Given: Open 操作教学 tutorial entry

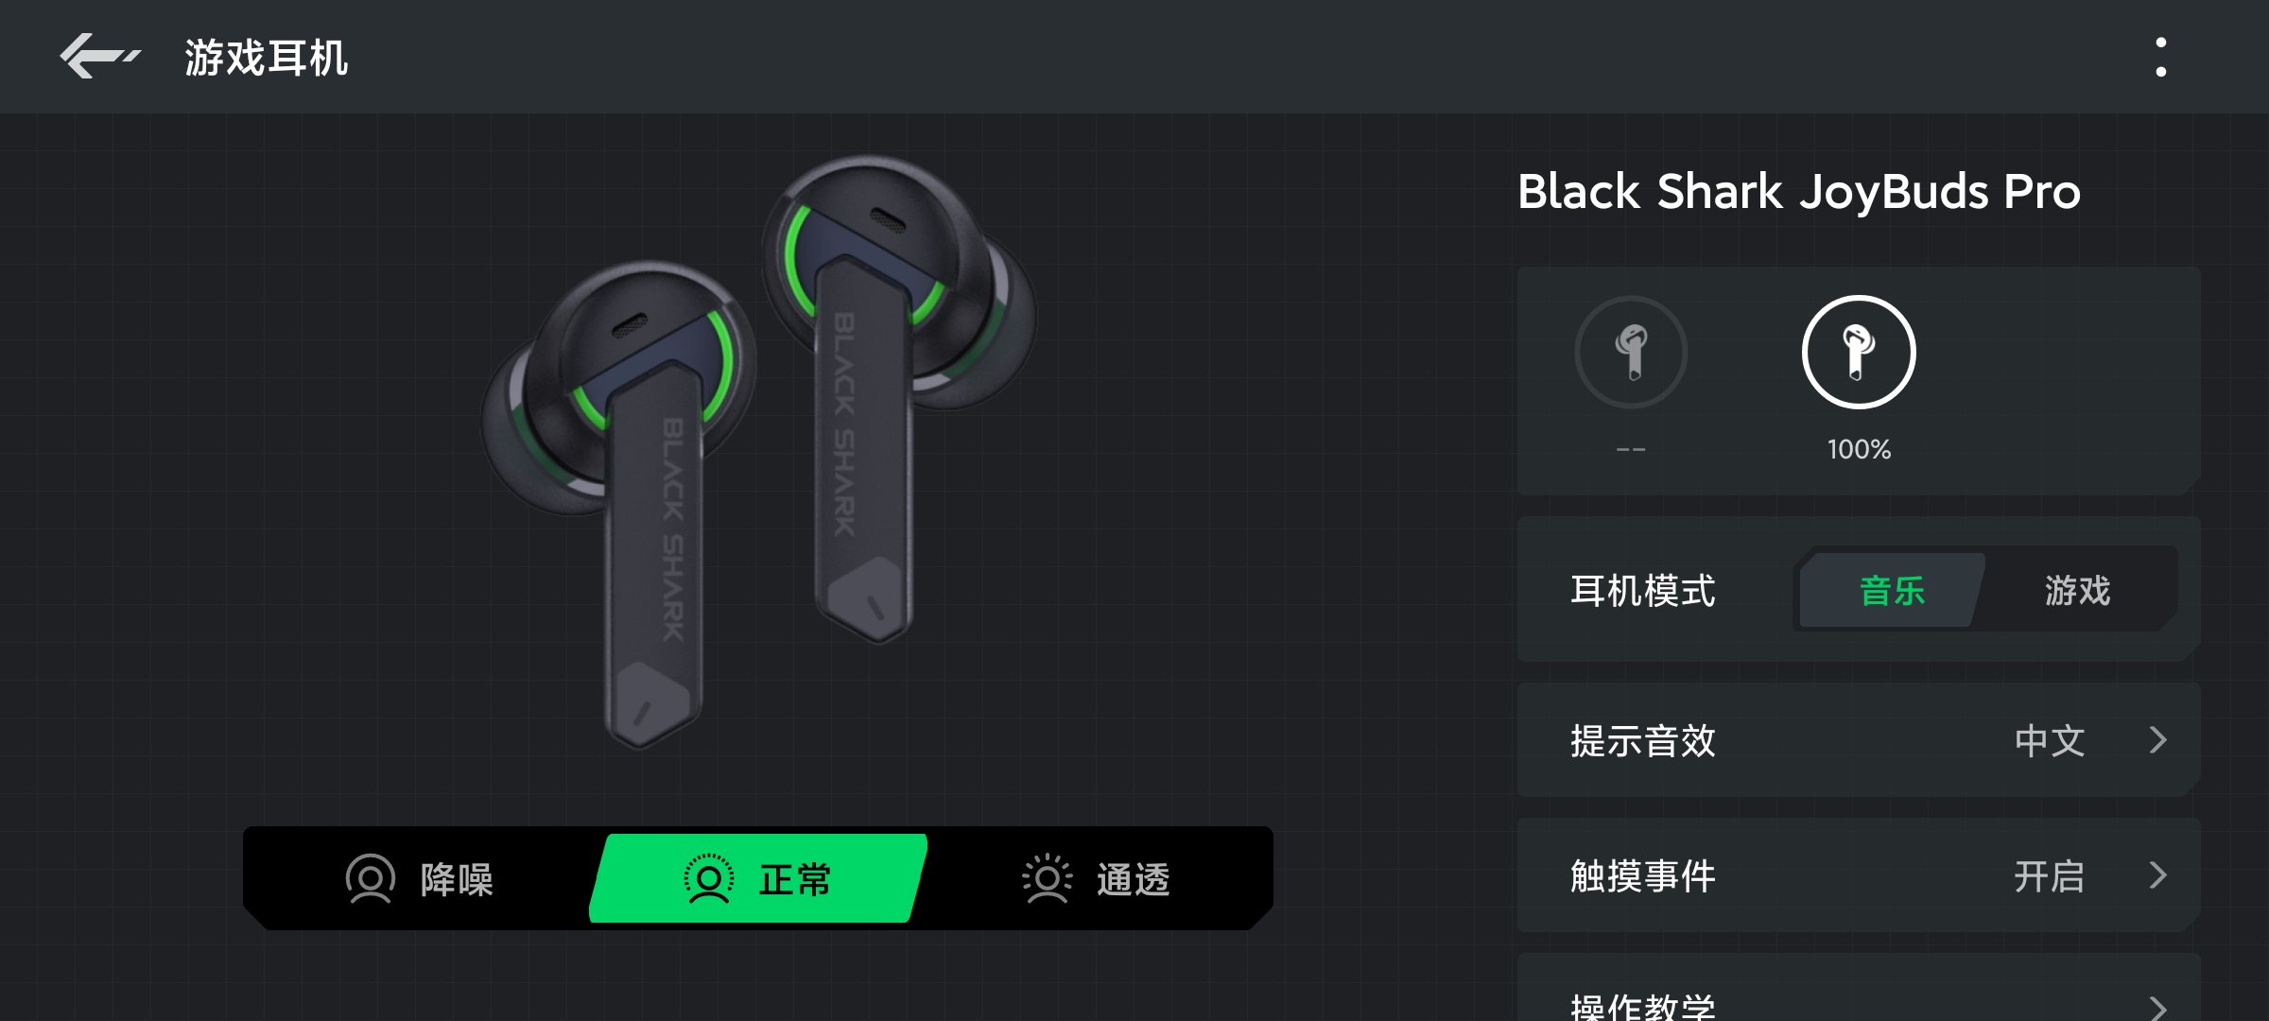Looking at the screenshot, I should click(1859, 989).
